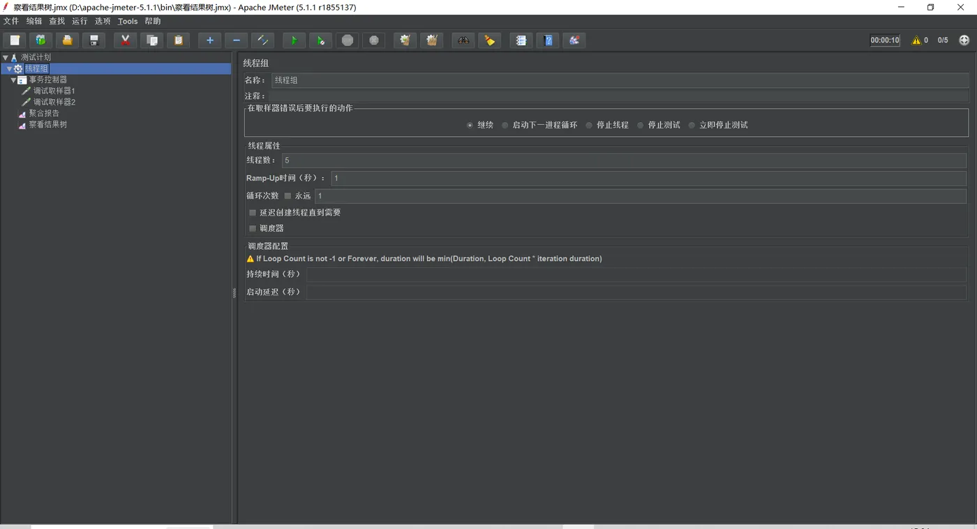Open the 运行 menu
The height and width of the screenshot is (529, 977).
(80, 22)
